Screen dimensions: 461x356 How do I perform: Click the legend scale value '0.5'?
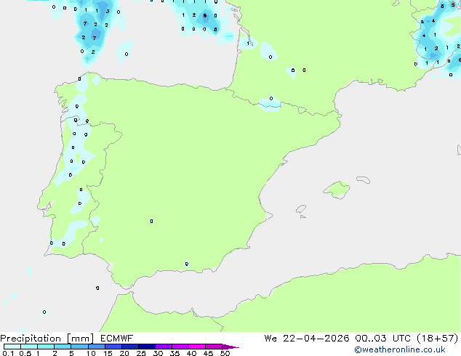point(25,353)
